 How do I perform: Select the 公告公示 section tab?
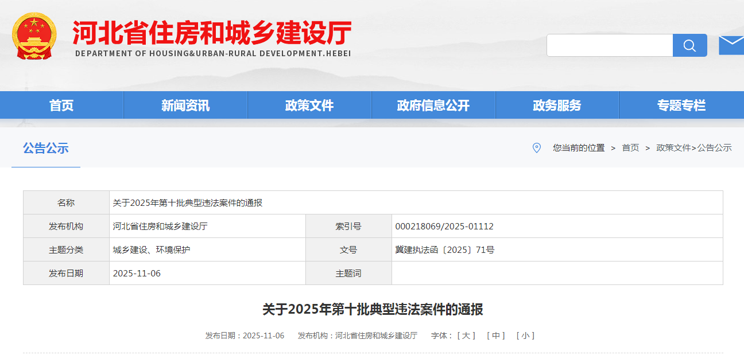[46, 149]
